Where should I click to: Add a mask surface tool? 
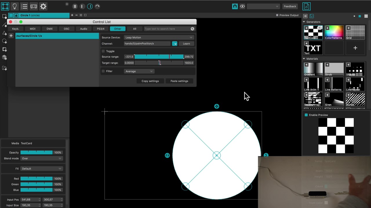pos(4,49)
